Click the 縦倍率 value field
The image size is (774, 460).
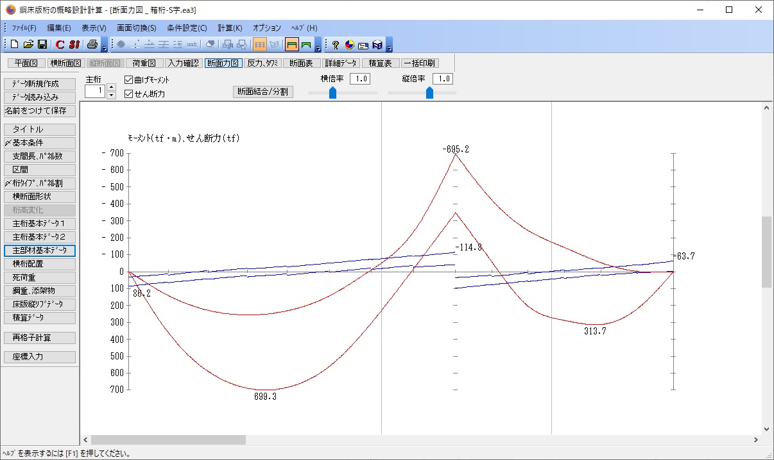click(443, 79)
